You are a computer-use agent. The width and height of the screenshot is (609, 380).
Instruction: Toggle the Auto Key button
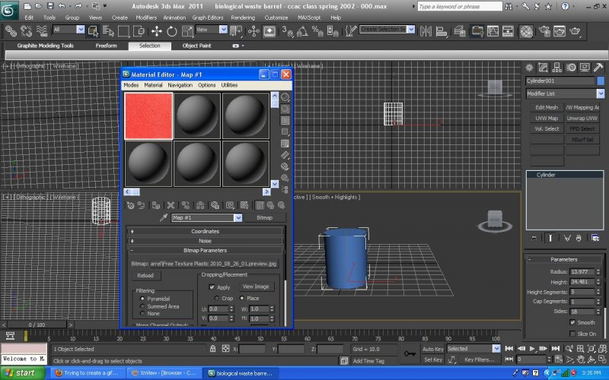click(x=432, y=349)
